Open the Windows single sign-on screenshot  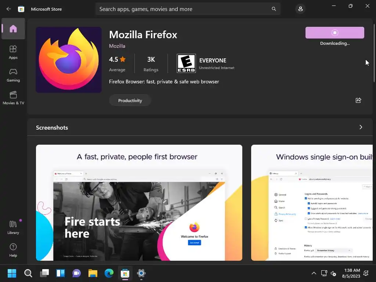[x=312, y=203]
